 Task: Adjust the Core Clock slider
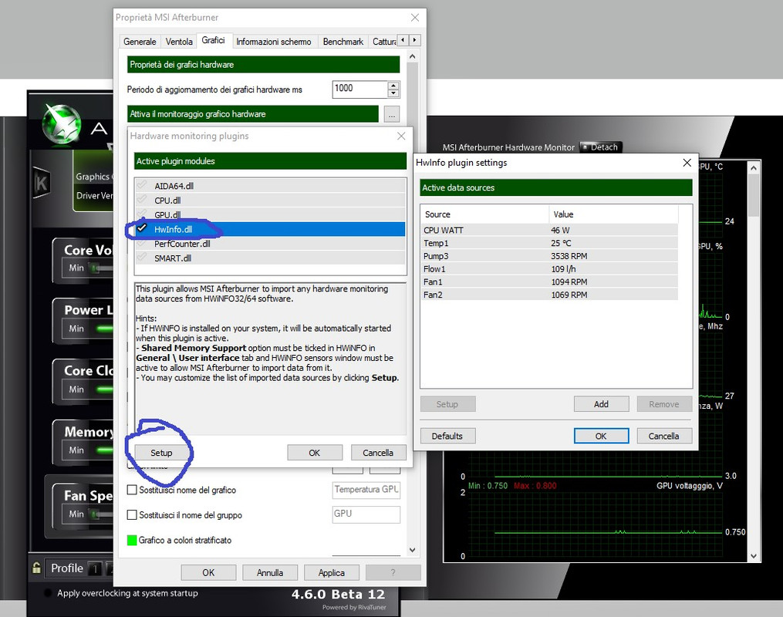click(x=105, y=389)
